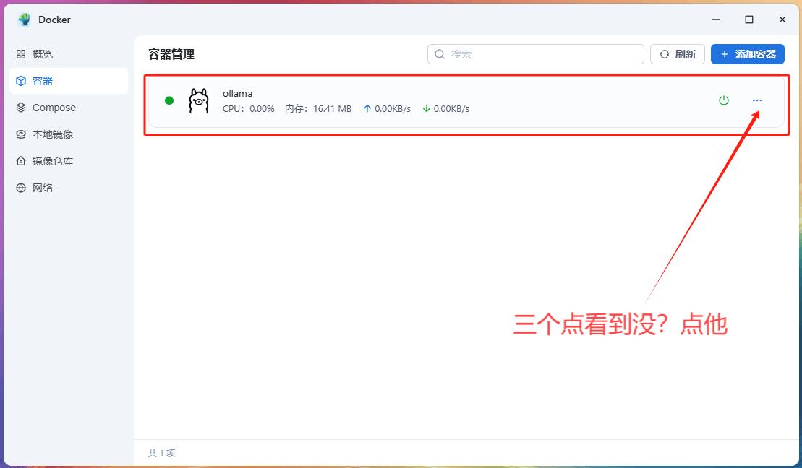Click the ollama container name
The height and width of the screenshot is (468, 802).
237,93
